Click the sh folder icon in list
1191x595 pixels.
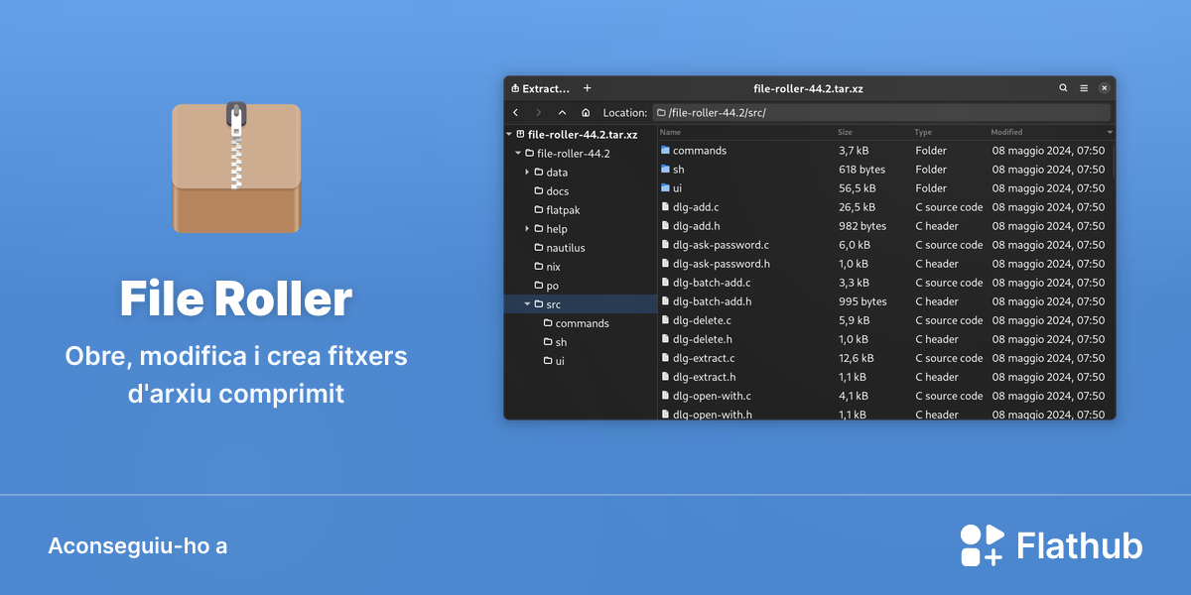click(665, 170)
